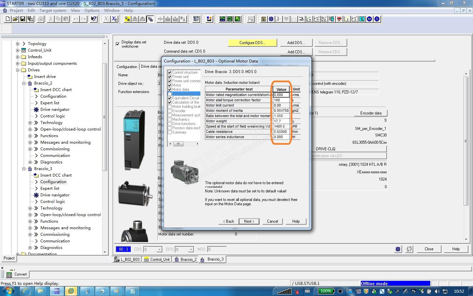
Task: Click the Motor weight value field
Action: click(281, 121)
